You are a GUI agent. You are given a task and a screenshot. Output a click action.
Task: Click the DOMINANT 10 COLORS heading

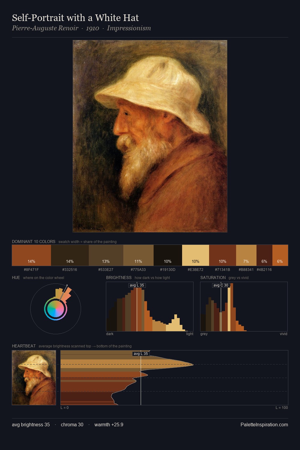[x=34, y=241]
